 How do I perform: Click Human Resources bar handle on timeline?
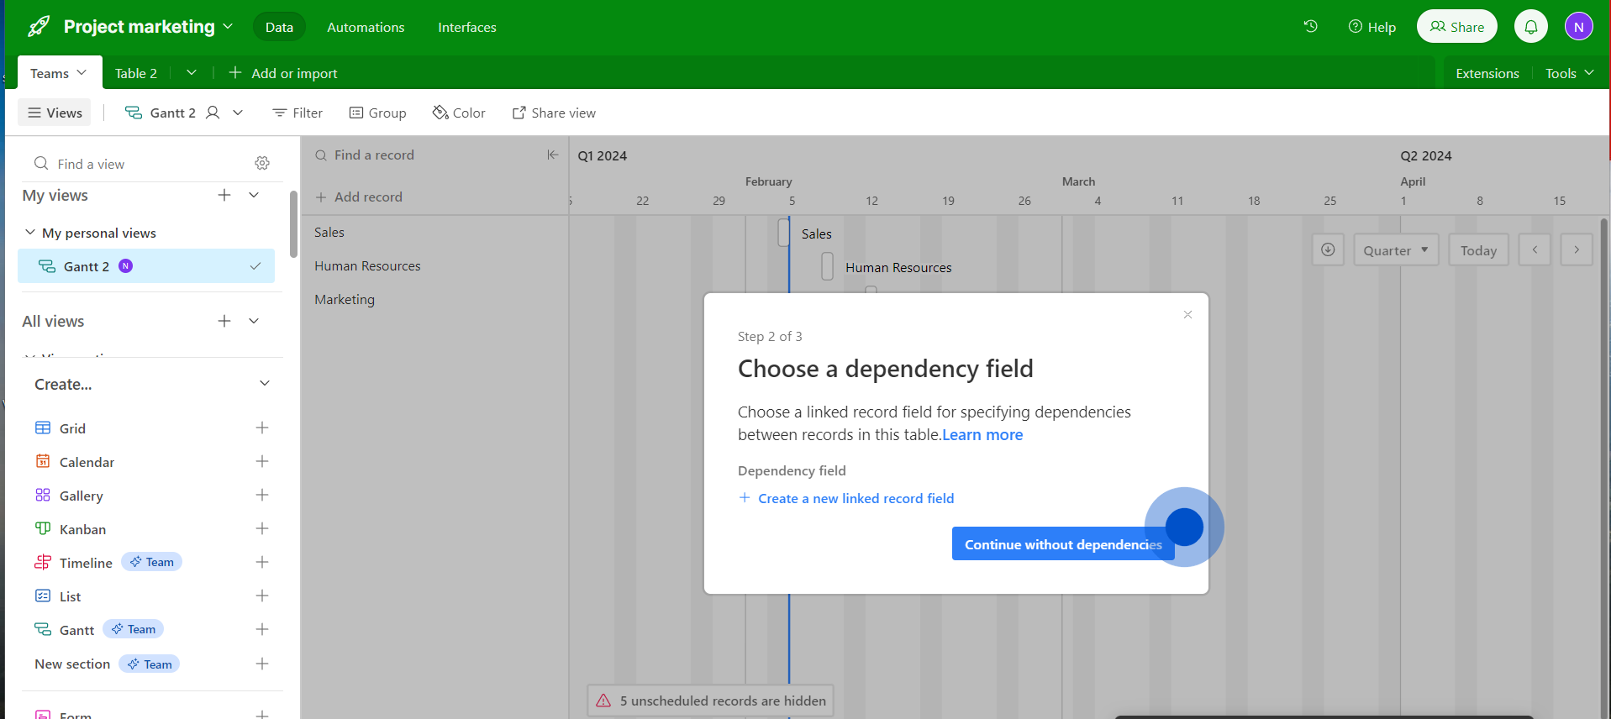coord(828,266)
